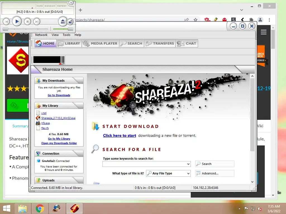The image size is (286, 214).
Task: Click the Shareaza taskbar icon
Action: [74, 208]
